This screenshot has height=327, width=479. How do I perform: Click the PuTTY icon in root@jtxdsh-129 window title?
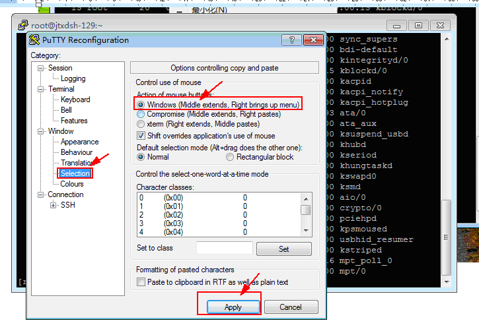click(23, 25)
